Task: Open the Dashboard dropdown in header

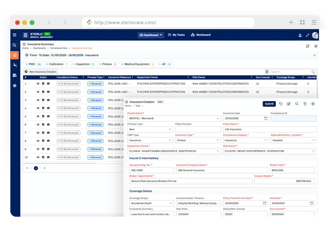Action: [x=151, y=35]
